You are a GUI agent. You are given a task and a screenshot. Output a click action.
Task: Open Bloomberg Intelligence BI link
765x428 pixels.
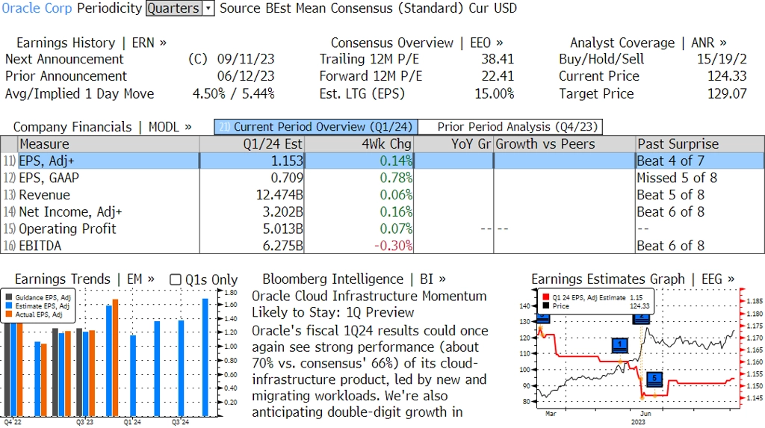[353, 279]
